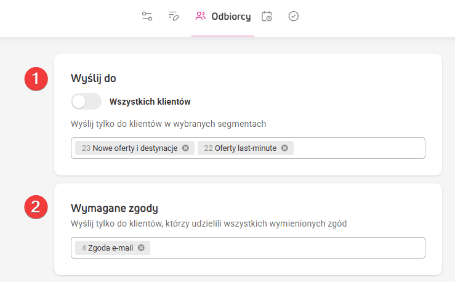
Task: Click the '23 Nowe oferty i destynacje' chip
Action: (x=135, y=148)
